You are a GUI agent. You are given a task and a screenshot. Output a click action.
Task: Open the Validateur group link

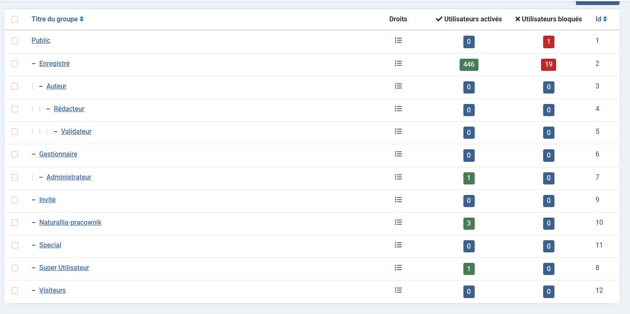[76, 131]
